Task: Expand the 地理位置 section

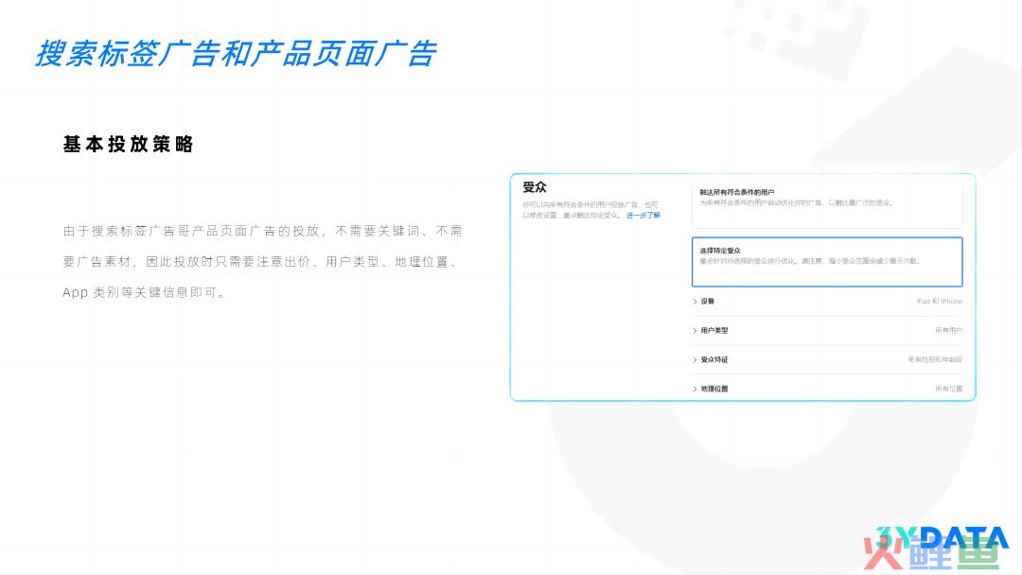Action: 827,389
